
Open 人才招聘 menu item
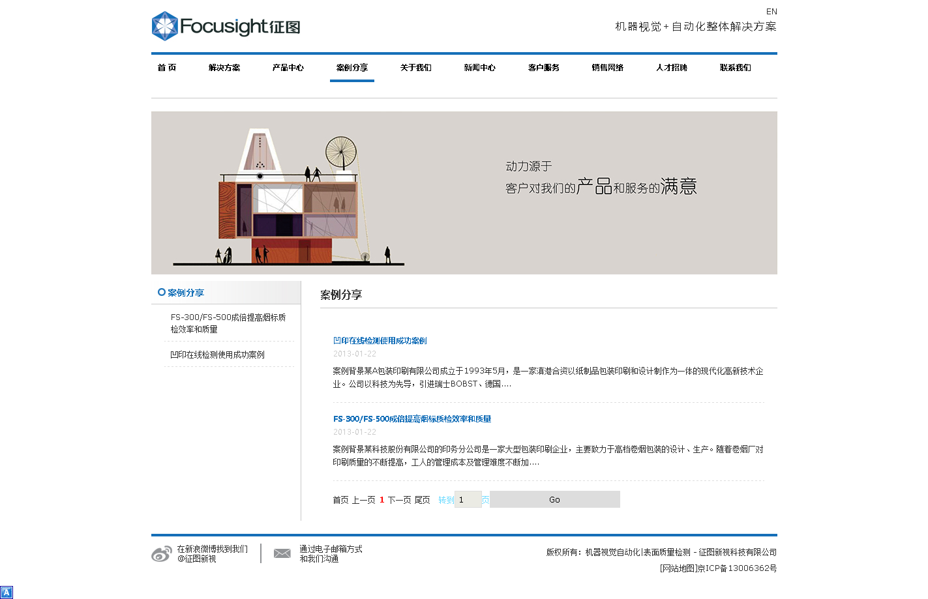click(x=672, y=68)
